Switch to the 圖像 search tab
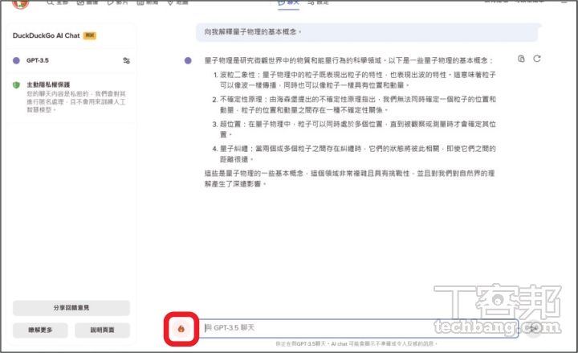Screen dimensions: 578x353 pyautogui.click(x=87, y=2)
